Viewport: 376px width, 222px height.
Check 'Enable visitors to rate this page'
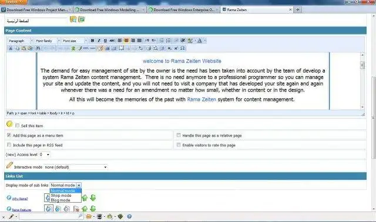[179, 145]
